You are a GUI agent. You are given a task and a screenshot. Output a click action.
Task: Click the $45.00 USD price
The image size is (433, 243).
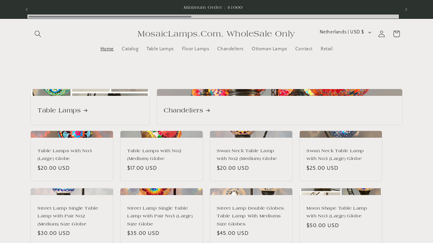pyautogui.click(x=233, y=233)
